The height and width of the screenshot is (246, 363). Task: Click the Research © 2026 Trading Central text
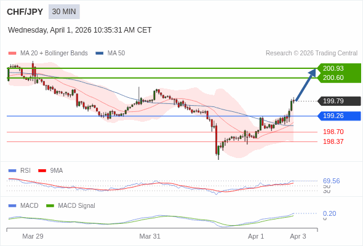(311, 54)
